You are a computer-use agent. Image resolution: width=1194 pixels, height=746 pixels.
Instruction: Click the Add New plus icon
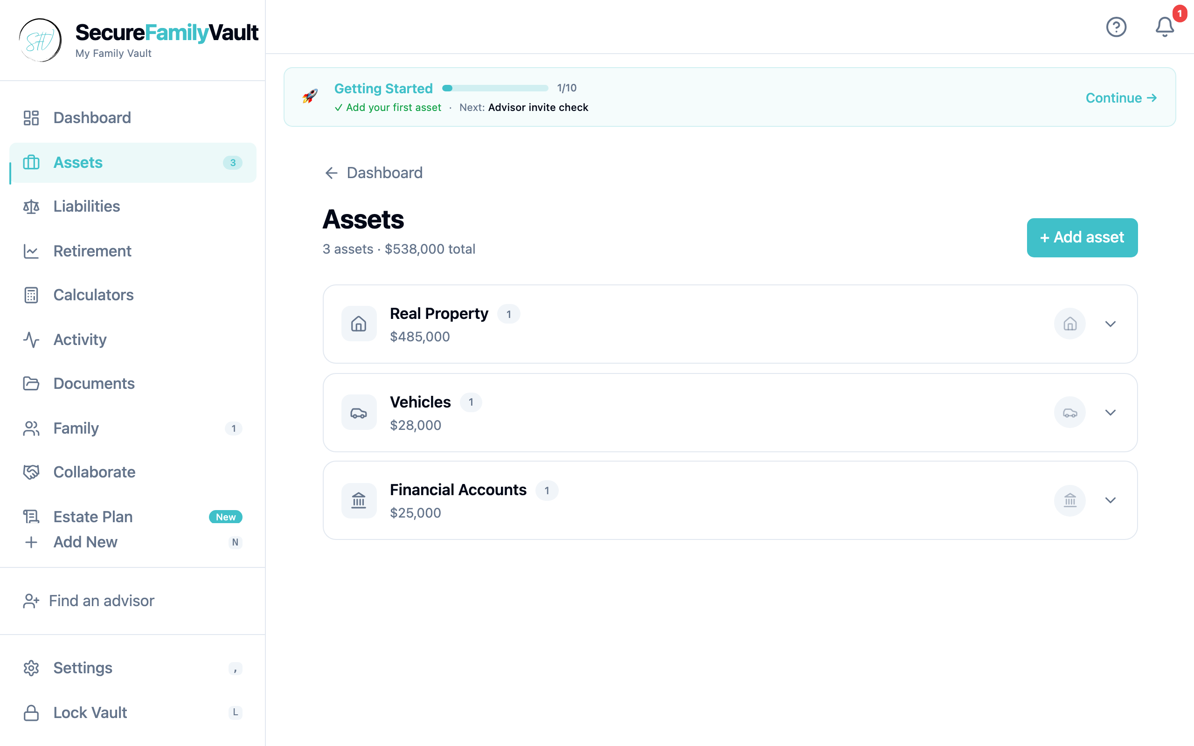tap(31, 542)
